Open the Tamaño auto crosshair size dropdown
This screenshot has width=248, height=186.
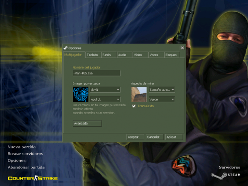point(162,90)
